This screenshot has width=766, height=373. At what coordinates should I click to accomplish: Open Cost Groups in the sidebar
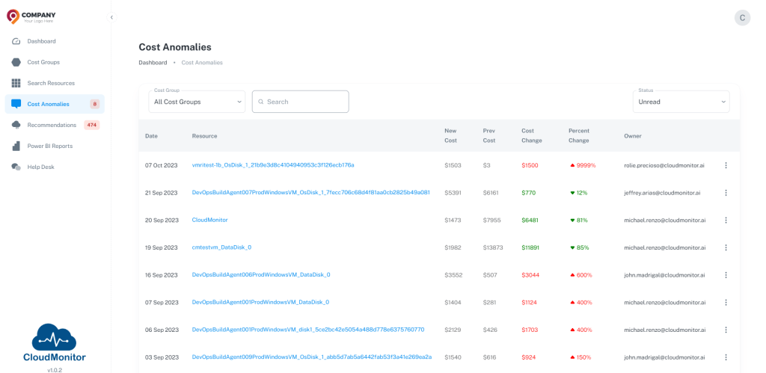coord(55,63)
